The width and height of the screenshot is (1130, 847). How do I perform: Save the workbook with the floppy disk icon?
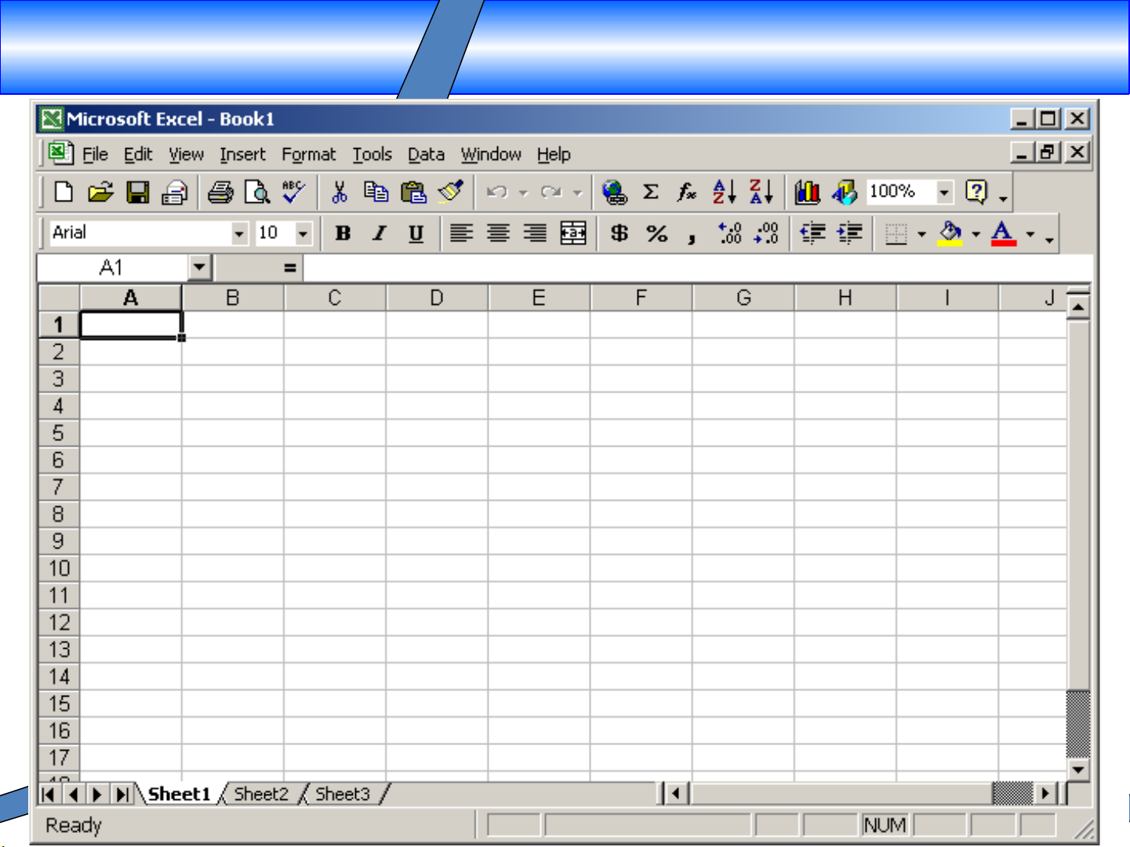138,192
